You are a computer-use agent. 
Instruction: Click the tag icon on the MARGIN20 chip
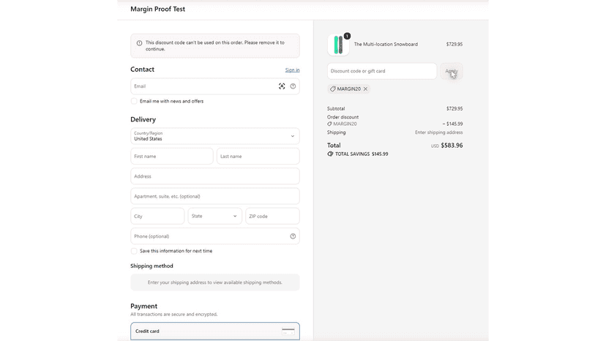[333, 89]
